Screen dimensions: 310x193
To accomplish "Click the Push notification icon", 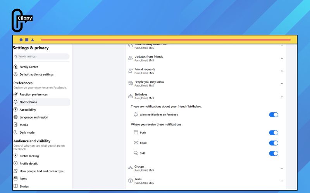I will [x=136, y=132].
